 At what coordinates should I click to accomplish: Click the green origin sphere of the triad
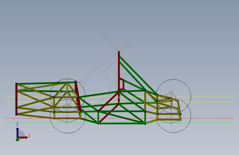pos(18,140)
